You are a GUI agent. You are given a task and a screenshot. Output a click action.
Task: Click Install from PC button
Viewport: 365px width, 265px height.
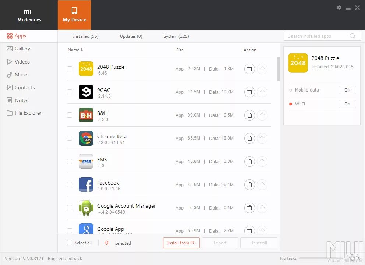(x=181, y=243)
